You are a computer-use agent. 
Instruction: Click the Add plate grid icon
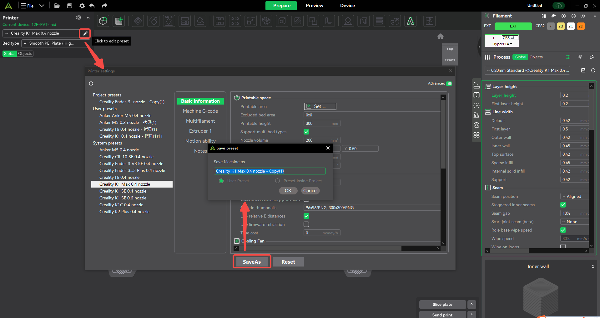pyautogui.click(x=119, y=21)
